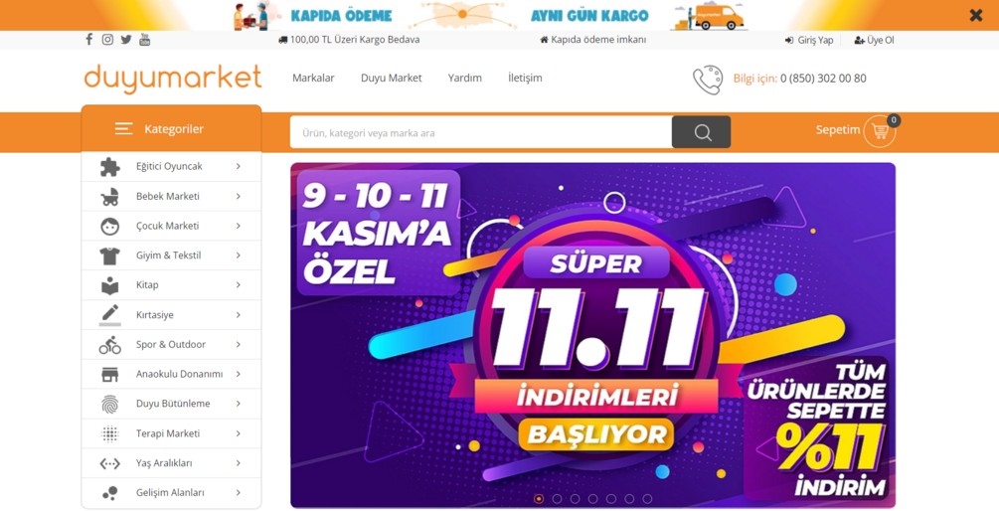Open the Facebook social icon
This screenshot has height=511, width=999.
pyautogui.click(x=89, y=40)
